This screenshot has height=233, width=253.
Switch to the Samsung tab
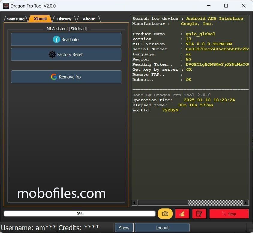pos(16,19)
